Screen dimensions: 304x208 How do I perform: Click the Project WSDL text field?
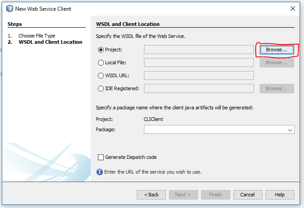pos(199,50)
